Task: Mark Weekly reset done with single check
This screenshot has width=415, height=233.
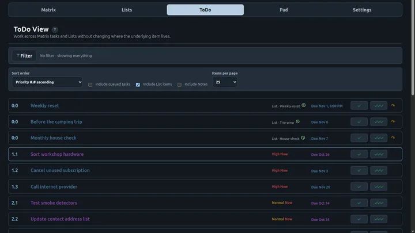Action: (359, 106)
